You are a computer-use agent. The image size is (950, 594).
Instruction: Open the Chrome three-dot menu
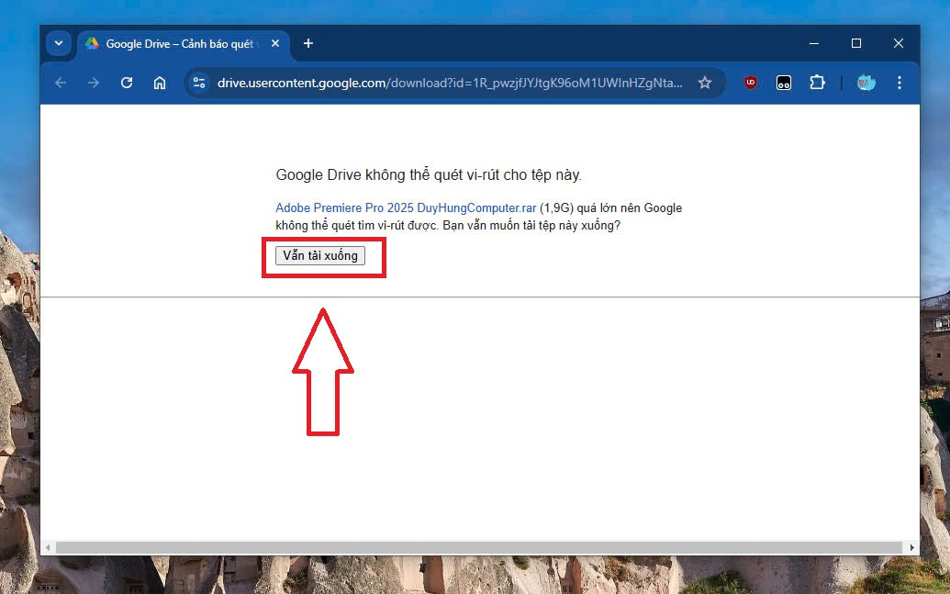coord(899,83)
